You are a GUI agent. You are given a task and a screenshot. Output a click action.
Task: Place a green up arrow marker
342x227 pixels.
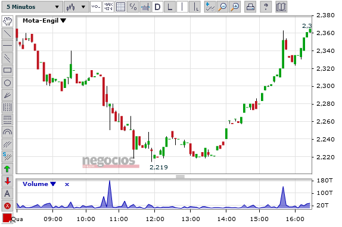click(7, 169)
